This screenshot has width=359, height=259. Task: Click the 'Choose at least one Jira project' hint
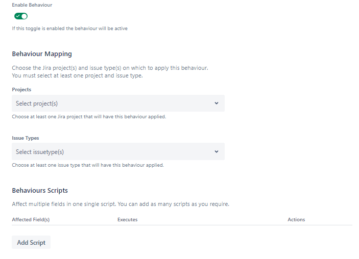pos(89,117)
